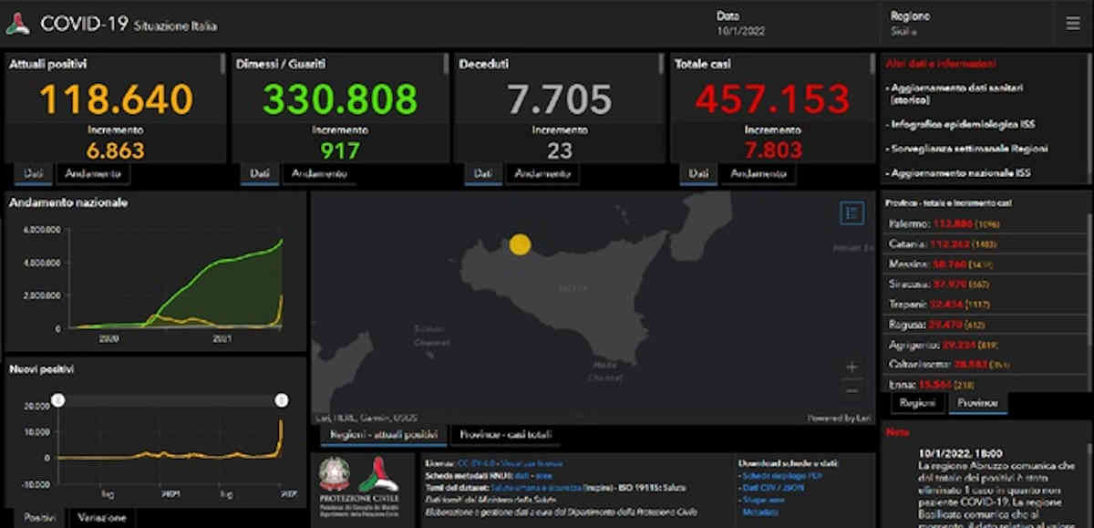Show Andamento tab under Dimessi / Guariti
The height and width of the screenshot is (528, 1094).
[319, 173]
